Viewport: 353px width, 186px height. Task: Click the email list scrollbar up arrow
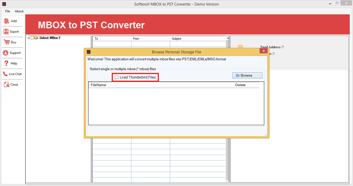227,38
